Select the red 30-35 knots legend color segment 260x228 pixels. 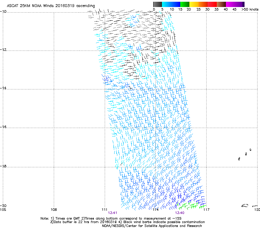[x=212, y=4]
